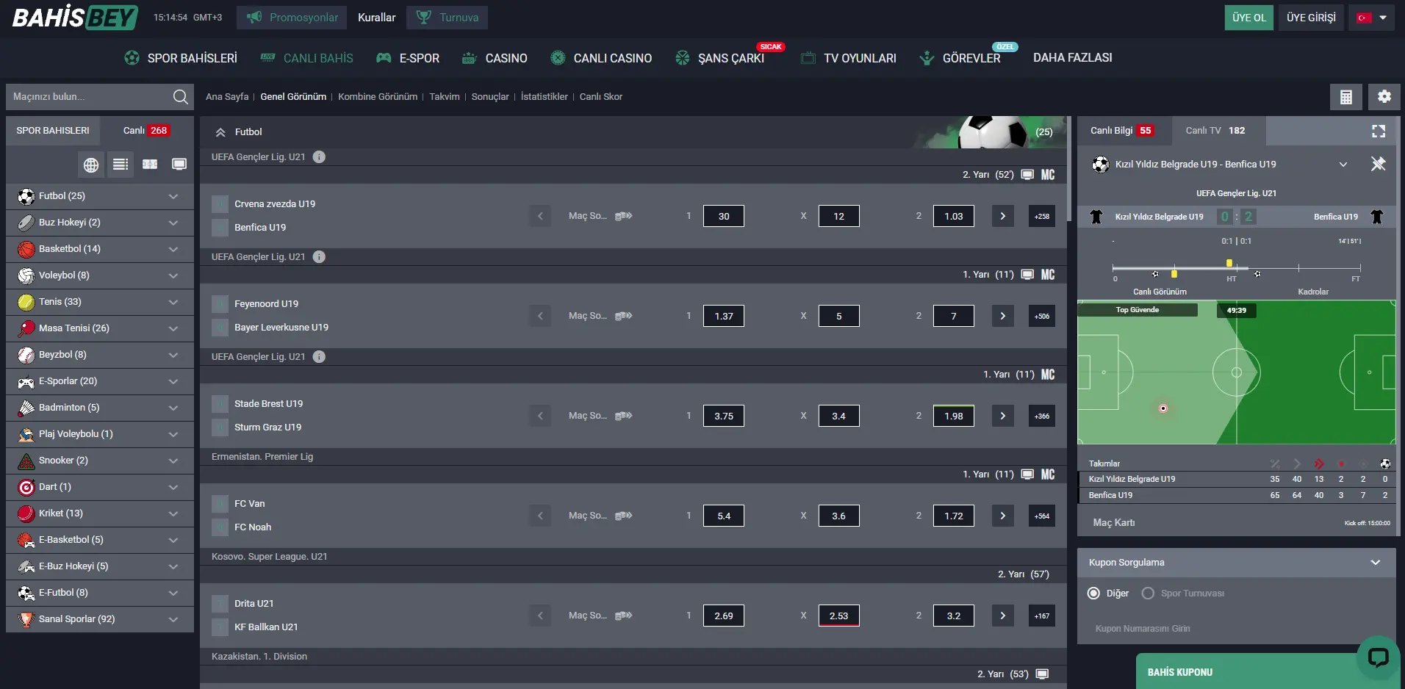Open the CANLI BAHİS menu
1405x689 pixels.
click(306, 58)
